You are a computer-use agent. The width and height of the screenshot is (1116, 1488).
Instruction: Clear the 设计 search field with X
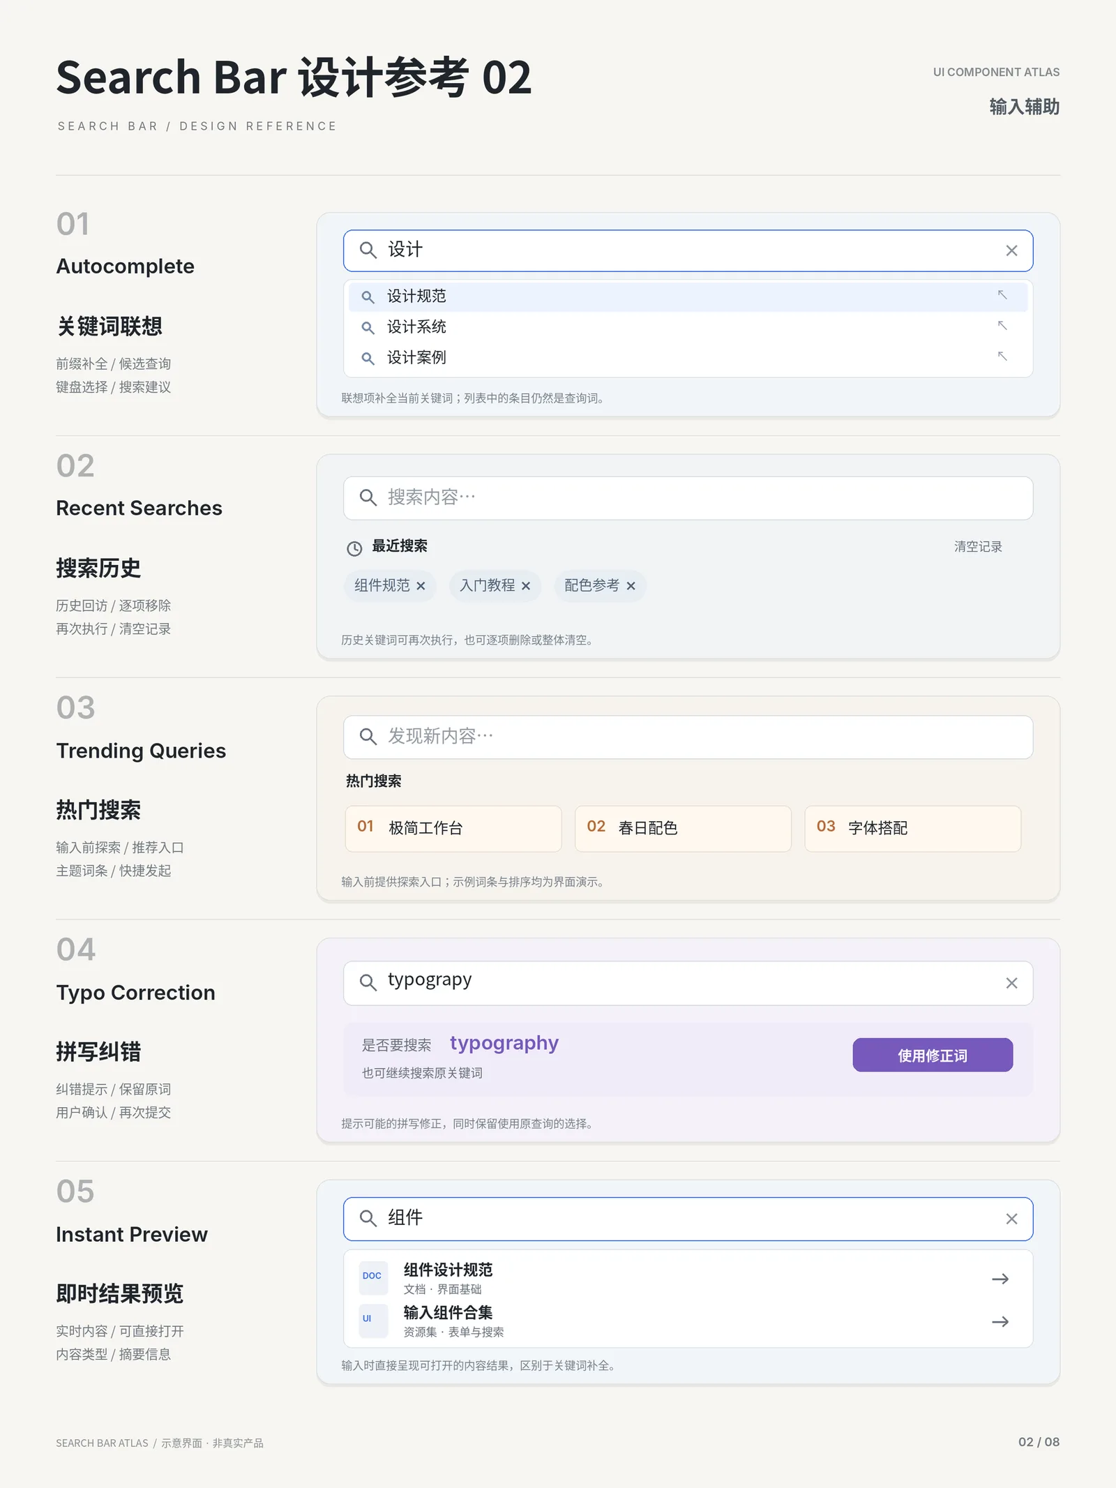(1011, 250)
